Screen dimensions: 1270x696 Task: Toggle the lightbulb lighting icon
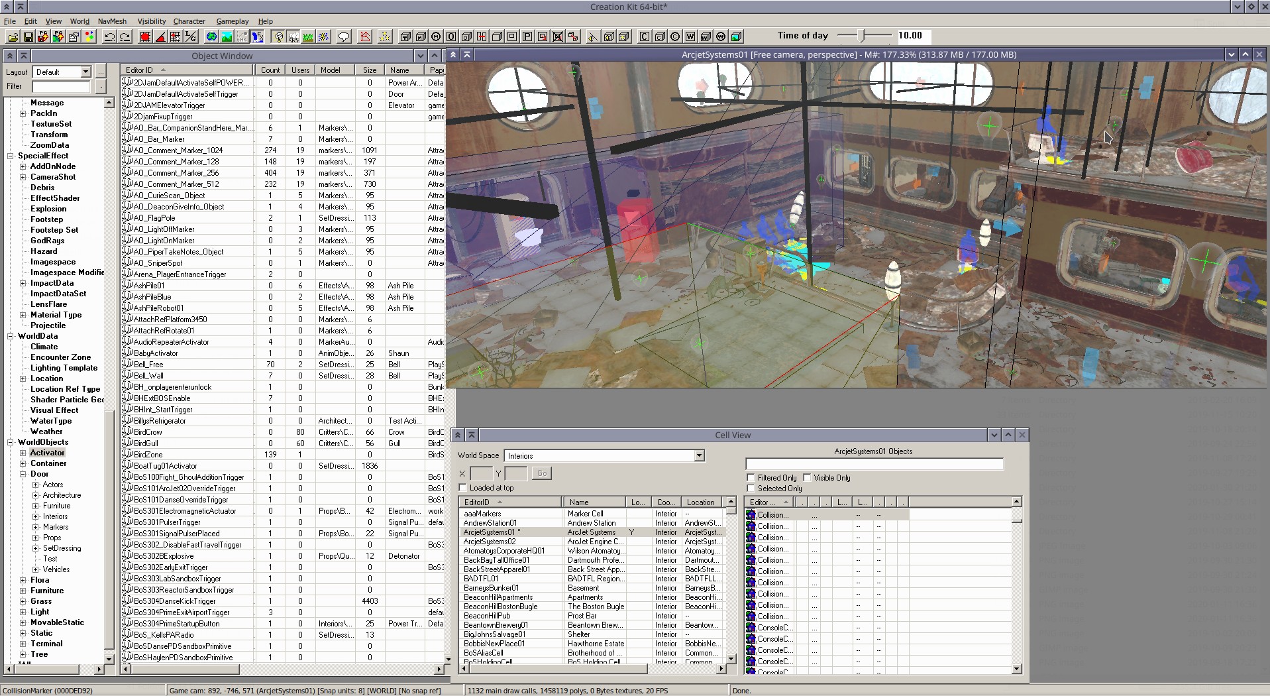[x=279, y=36]
